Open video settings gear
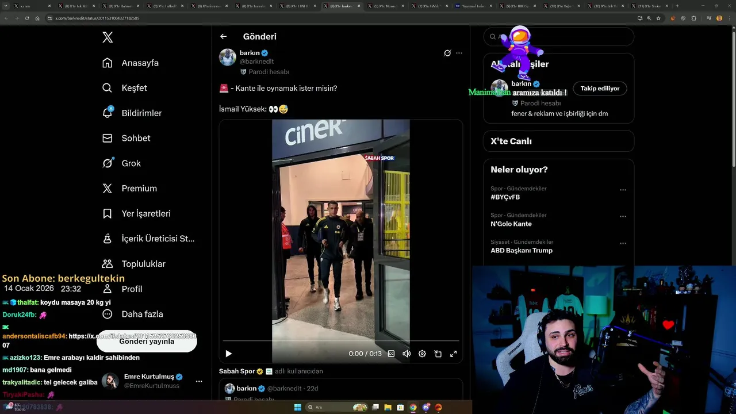The height and width of the screenshot is (414, 736). pyautogui.click(x=422, y=354)
